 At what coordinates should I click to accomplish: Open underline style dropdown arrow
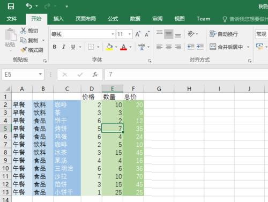pos(80,47)
